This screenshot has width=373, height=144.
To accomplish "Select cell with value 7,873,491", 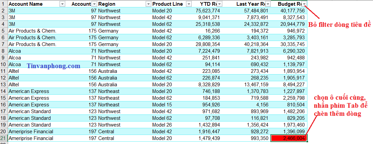I will coord(247,17).
